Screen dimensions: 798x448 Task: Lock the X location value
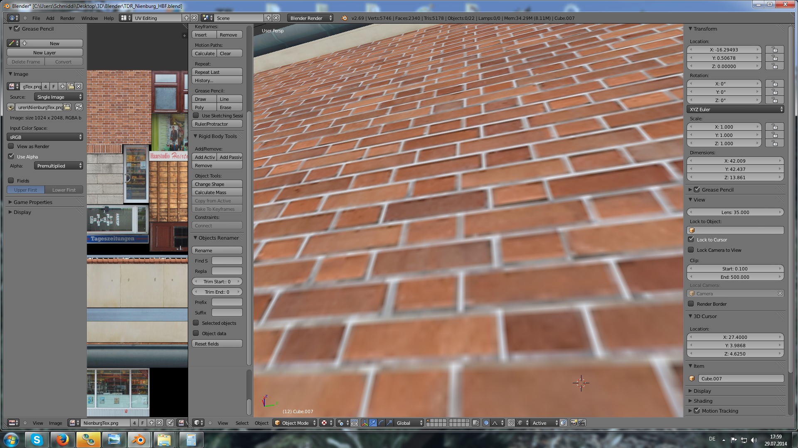(774, 49)
